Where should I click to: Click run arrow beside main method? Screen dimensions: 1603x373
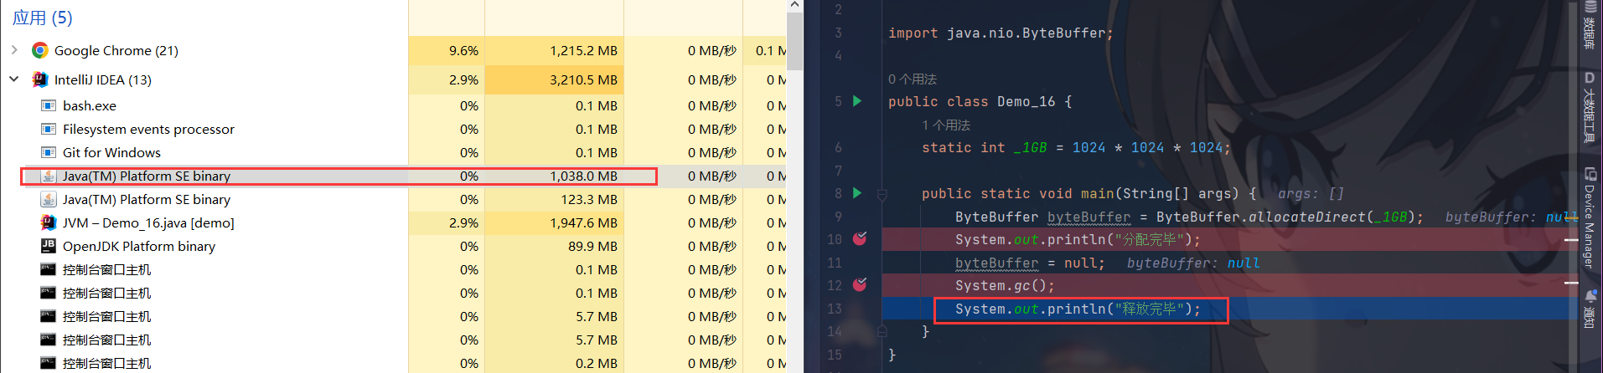point(857,193)
